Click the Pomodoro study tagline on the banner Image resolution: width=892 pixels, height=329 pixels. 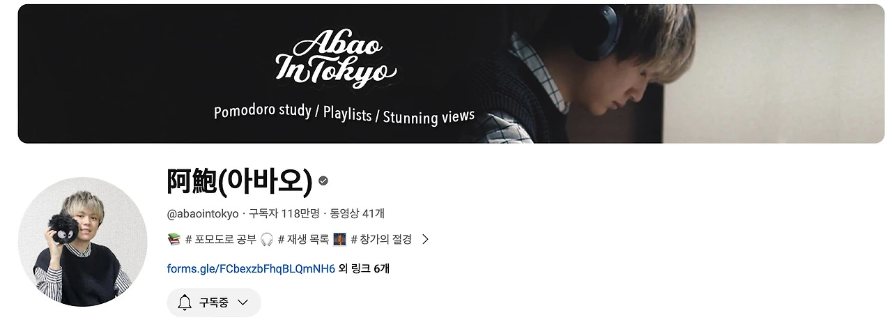point(262,112)
